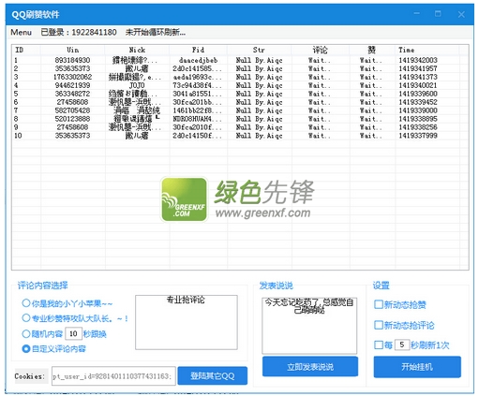This screenshot has width=479, height=396.
Task: Select row with Uin 1763302062
Action: (240, 77)
